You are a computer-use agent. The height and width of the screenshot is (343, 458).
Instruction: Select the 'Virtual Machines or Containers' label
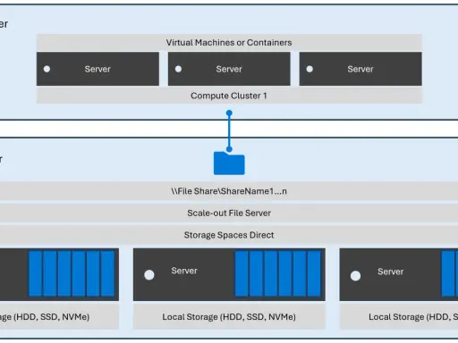[x=229, y=43]
